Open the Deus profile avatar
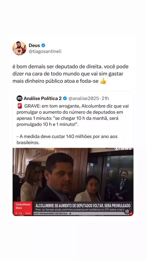 19,48
